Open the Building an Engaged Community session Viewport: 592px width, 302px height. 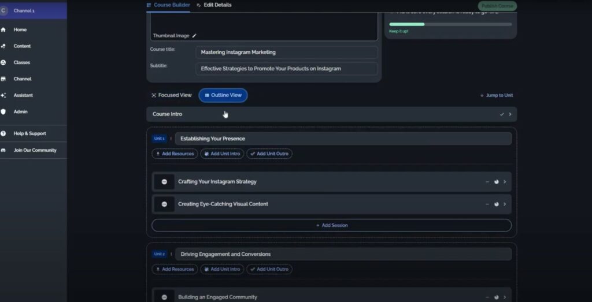[331, 295]
